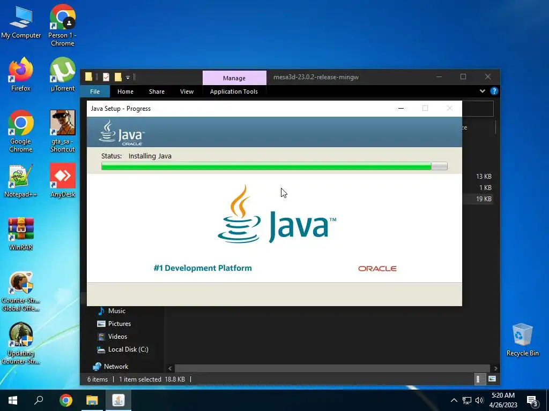549x411 pixels.
Task: Open the Application Tools tab
Action: click(x=234, y=92)
